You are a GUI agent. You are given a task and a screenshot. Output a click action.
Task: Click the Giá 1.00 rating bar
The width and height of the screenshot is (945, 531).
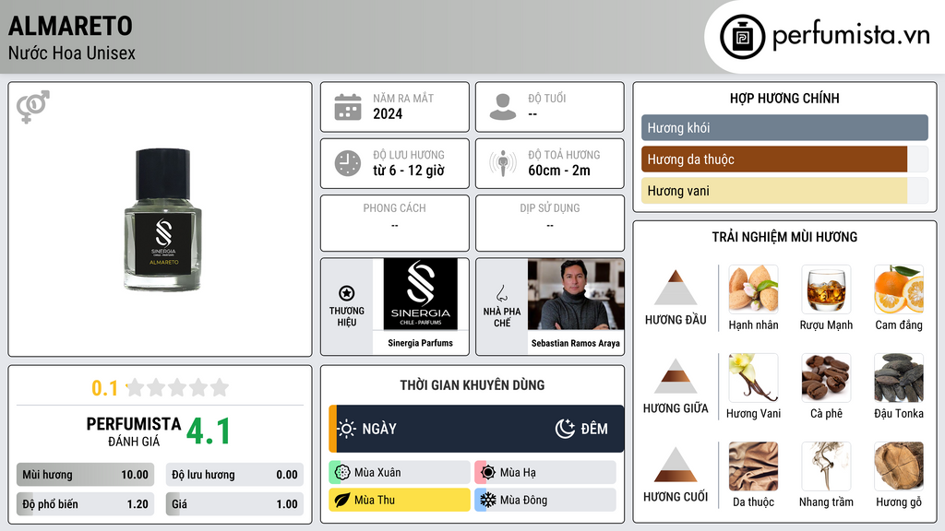(234, 504)
